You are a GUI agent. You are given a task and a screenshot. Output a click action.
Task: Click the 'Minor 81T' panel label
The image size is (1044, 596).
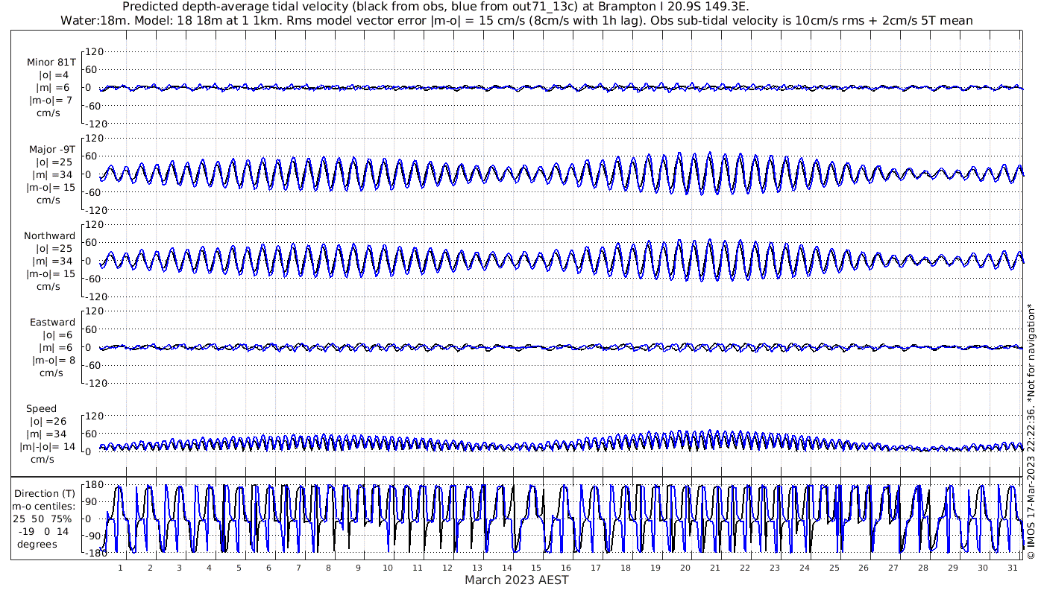click(x=51, y=63)
